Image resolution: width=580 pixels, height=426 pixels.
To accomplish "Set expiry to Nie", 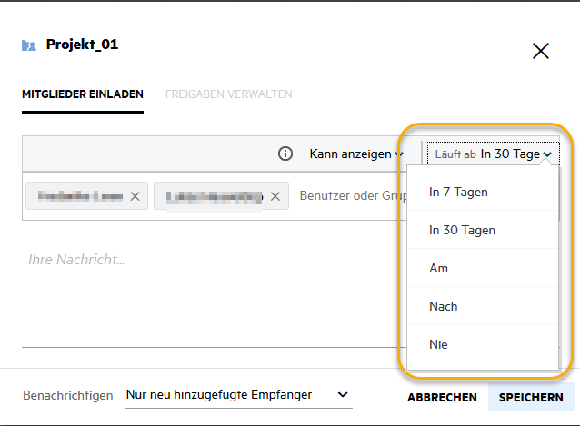I will point(483,344).
